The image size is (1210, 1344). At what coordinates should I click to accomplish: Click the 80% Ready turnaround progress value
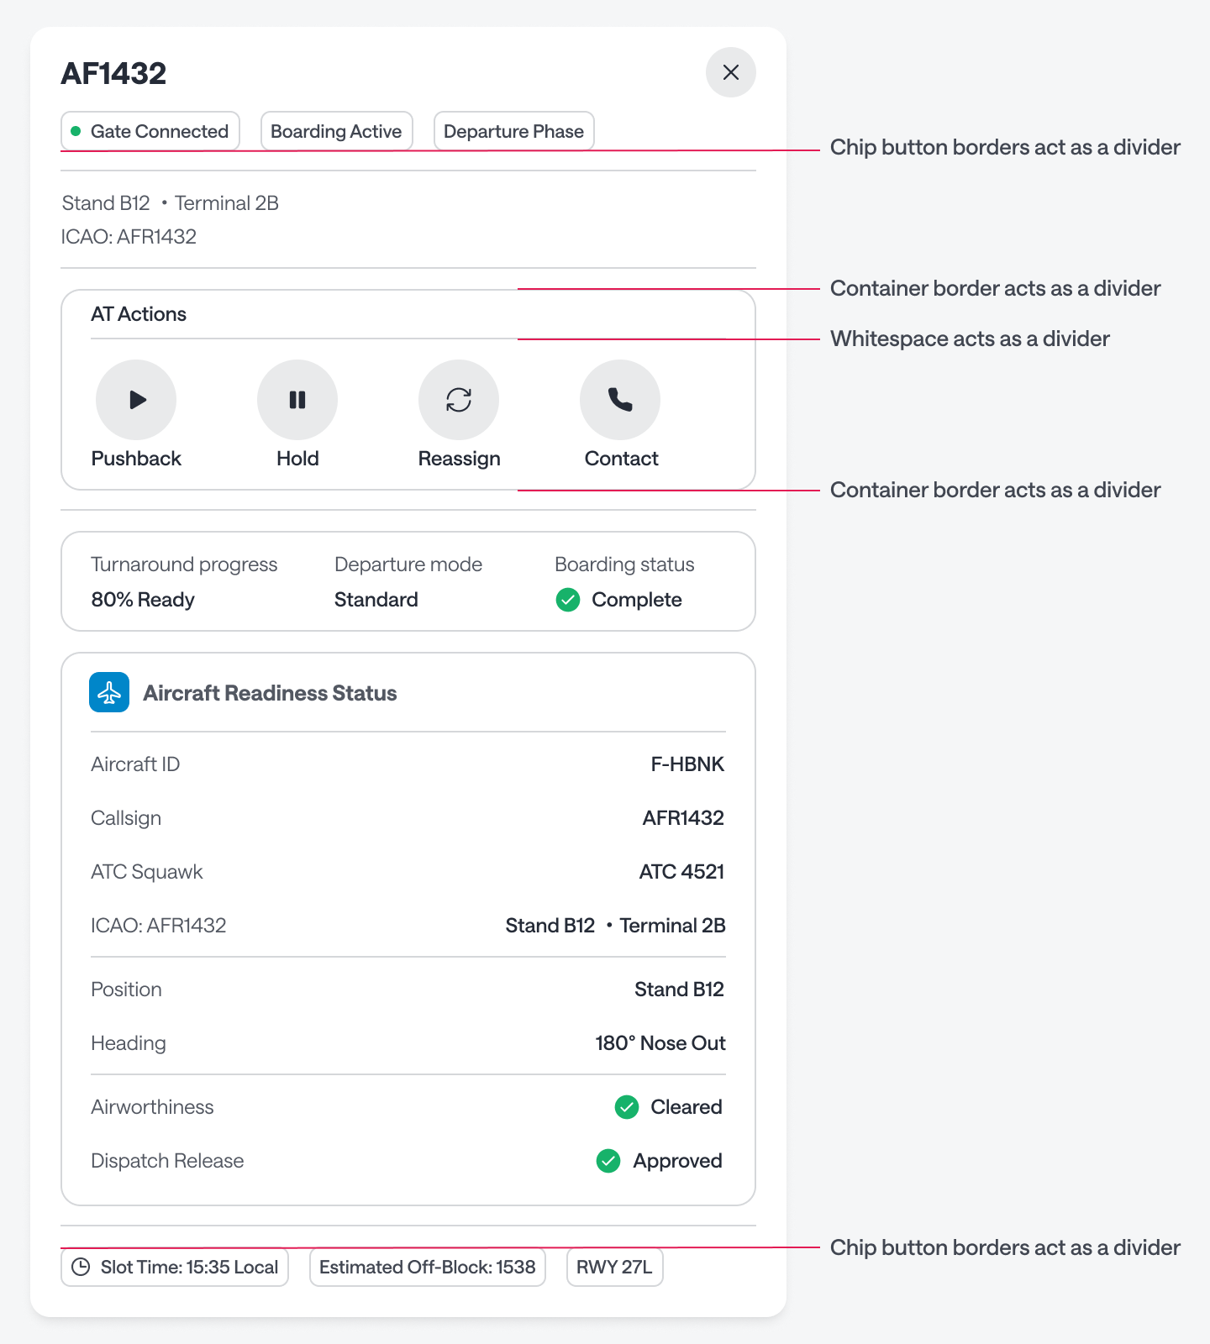pyautogui.click(x=143, y=600)
